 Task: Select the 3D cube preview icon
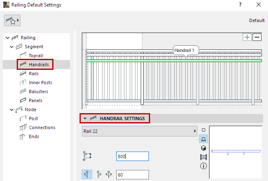[x=204, y=148]
